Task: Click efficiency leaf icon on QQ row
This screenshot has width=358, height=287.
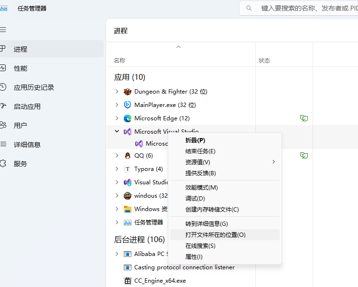Action: 304,156
